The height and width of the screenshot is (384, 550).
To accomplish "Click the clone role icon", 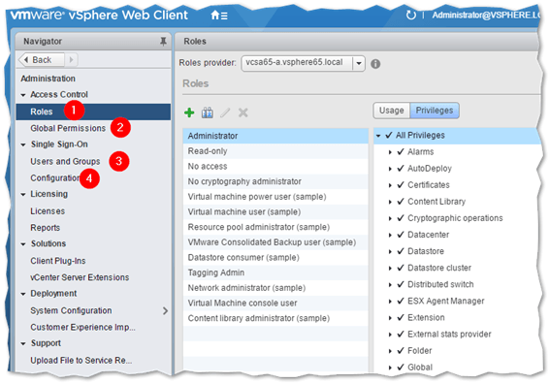I will (x=207, y=112).
